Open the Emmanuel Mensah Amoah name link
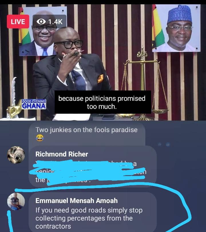The image size is (206, 232). (x=76, y=201)
